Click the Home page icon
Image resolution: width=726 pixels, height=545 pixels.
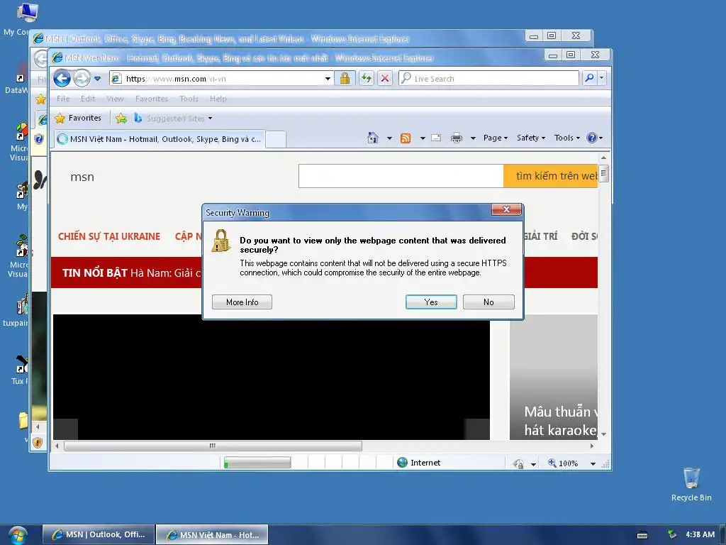coord(373,138)
